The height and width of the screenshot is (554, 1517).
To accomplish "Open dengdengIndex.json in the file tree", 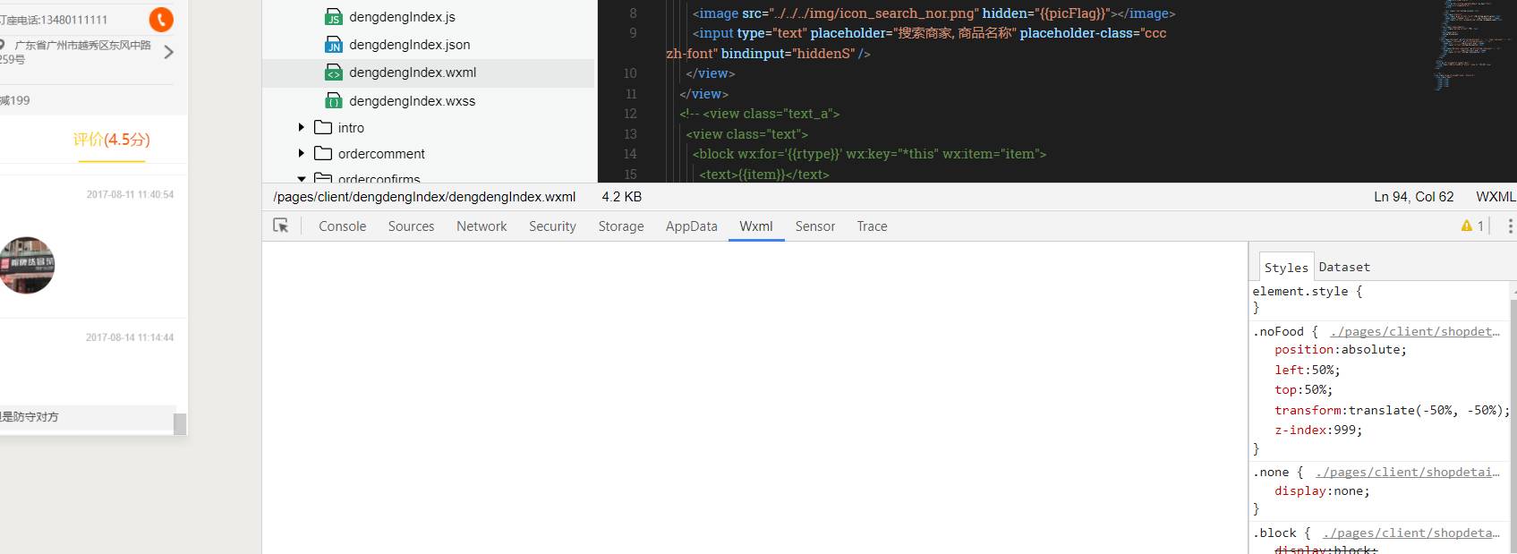I will [x=409, y=45].
